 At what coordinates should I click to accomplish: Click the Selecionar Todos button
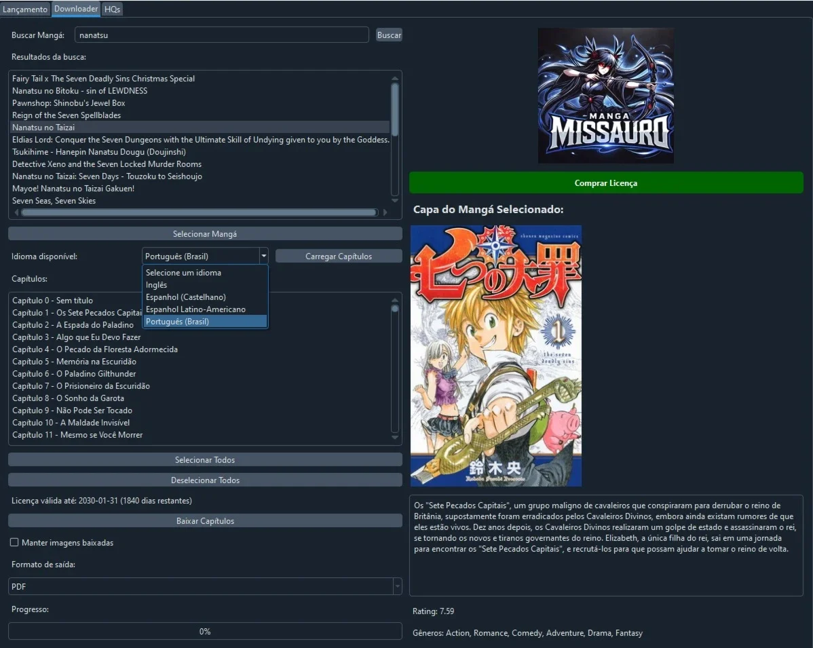[x=205, y=460]
